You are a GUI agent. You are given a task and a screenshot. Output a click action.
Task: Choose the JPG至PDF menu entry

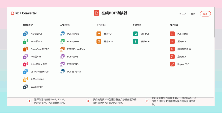tap(36, 57)
